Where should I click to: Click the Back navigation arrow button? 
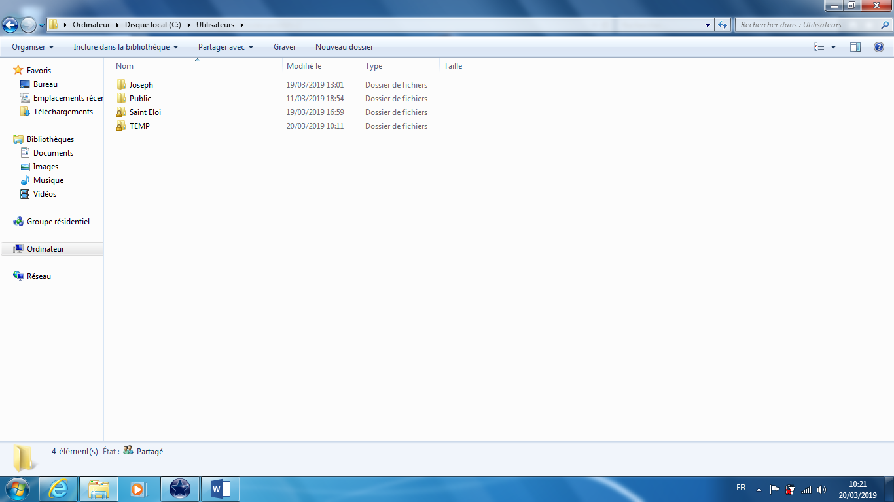[x=10, y=25]
